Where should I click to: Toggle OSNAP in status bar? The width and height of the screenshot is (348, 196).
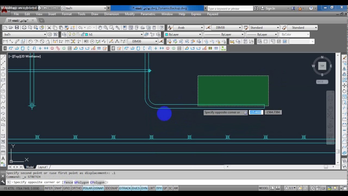point(98,188)
